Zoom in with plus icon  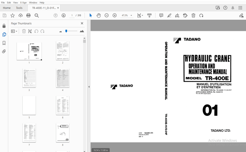(115, 16)
